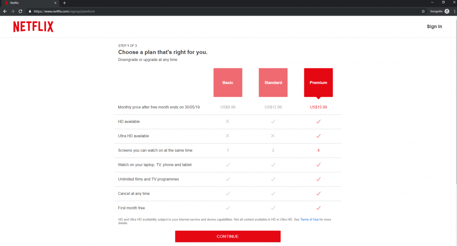The height and width of the screenshot is (246, 457).
Task: Click the US$8.99 Basic price
Action: 228,107
